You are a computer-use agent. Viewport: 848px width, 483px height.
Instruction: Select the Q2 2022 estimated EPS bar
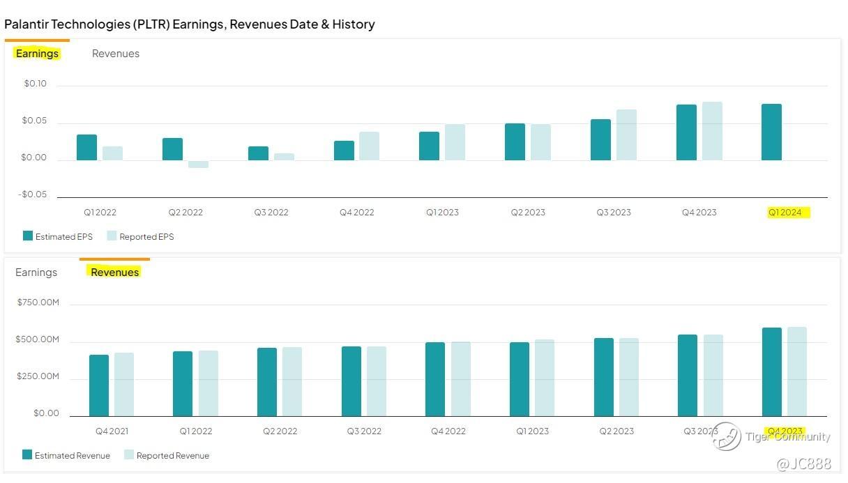172,149
